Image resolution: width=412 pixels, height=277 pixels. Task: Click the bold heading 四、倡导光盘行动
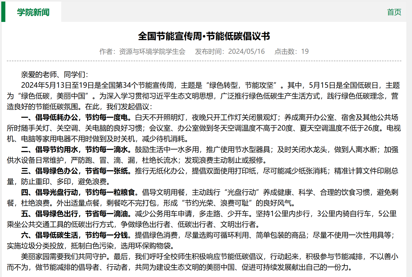tap(49, 192)
